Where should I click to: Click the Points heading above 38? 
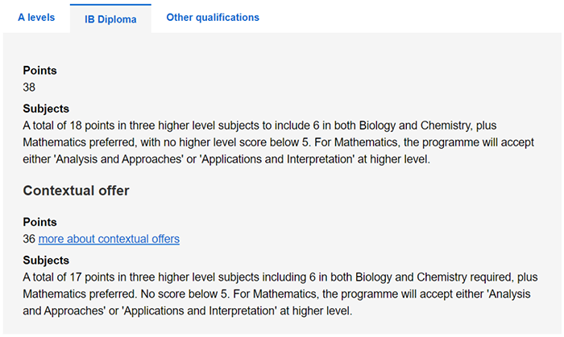[39, 70]
